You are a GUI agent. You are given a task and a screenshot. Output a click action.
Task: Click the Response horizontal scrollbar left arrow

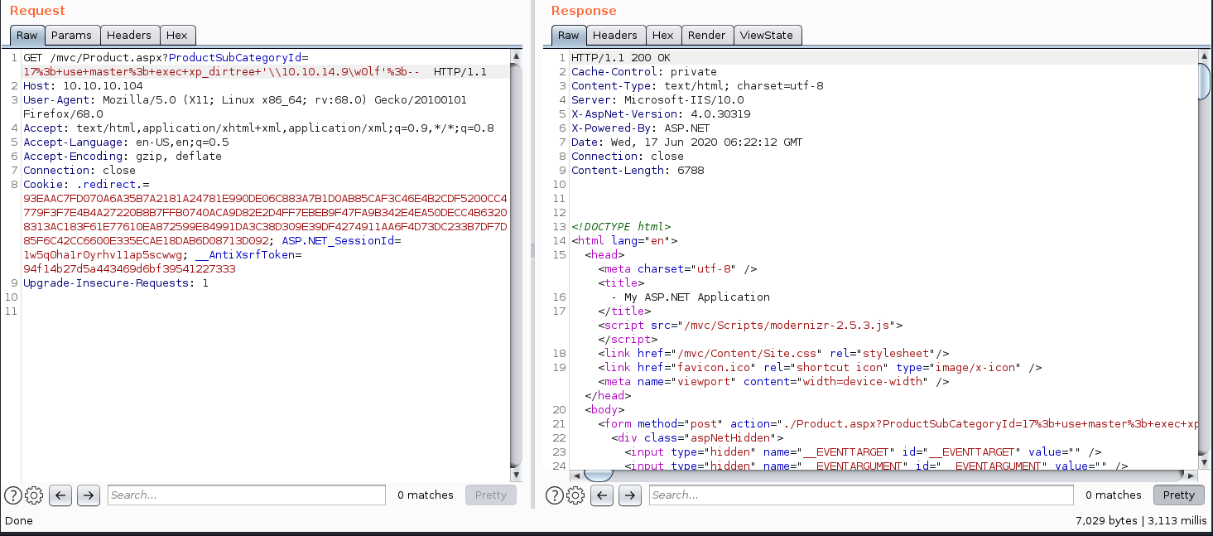(x=577, y=476)
